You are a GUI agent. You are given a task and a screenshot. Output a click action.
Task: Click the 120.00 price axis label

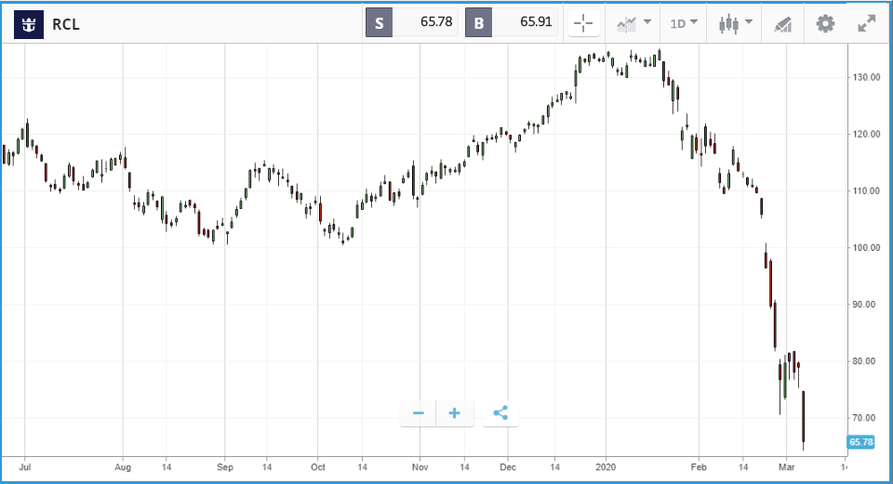click(866, 134)
